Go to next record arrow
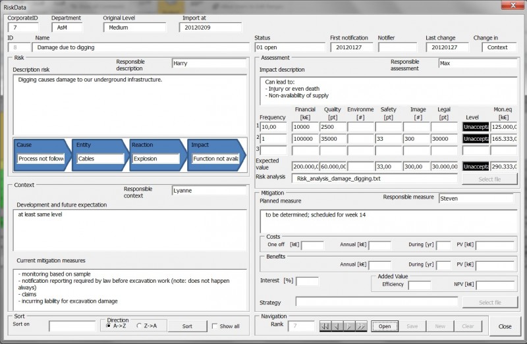This screenshot has height=344, width=527. pos(349,326)
